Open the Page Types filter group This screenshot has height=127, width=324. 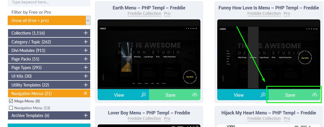(x=49, y=68)
